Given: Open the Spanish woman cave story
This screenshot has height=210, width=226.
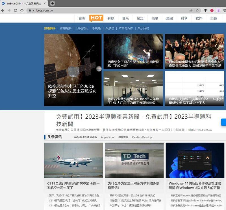Looking at the screenshot, I should 133,51.
